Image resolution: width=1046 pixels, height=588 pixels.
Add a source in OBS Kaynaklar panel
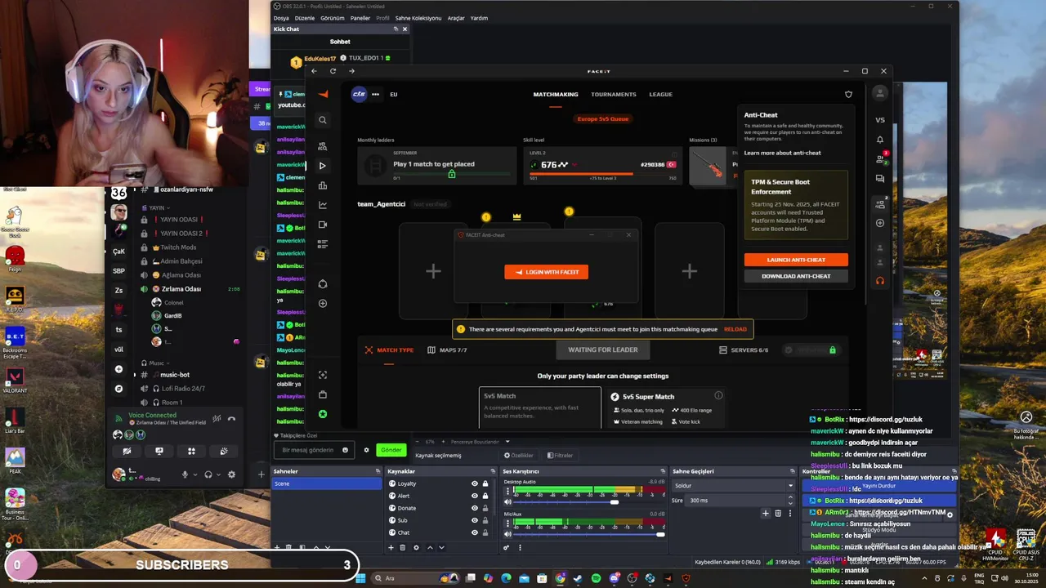click(391, 547)
